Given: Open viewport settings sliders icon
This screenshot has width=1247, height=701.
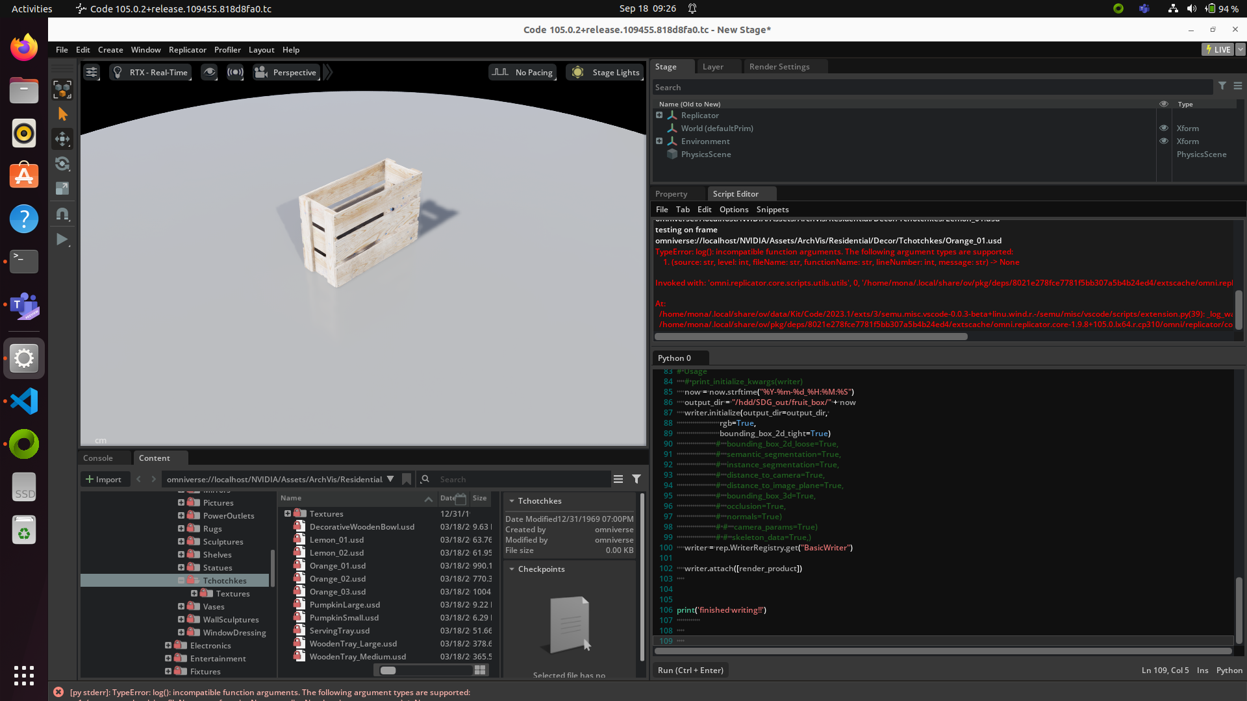Looking at the screenshot, I should (92, 73).
